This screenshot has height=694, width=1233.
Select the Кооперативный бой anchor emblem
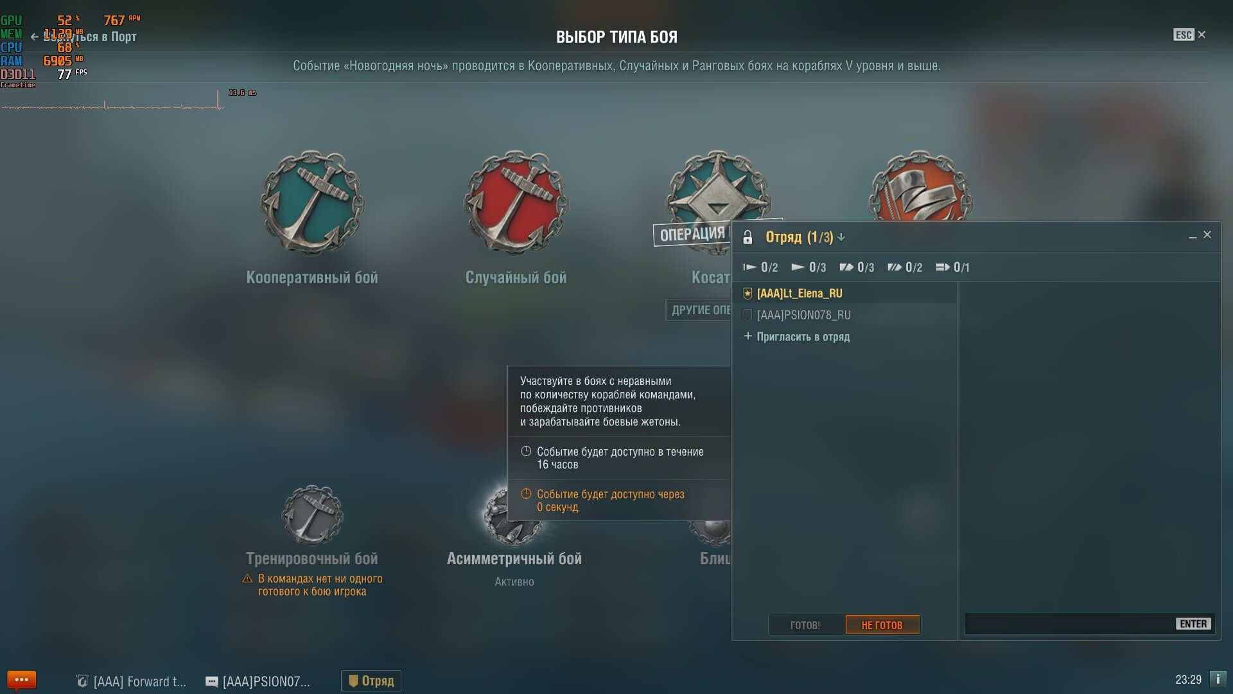(312, 202)
